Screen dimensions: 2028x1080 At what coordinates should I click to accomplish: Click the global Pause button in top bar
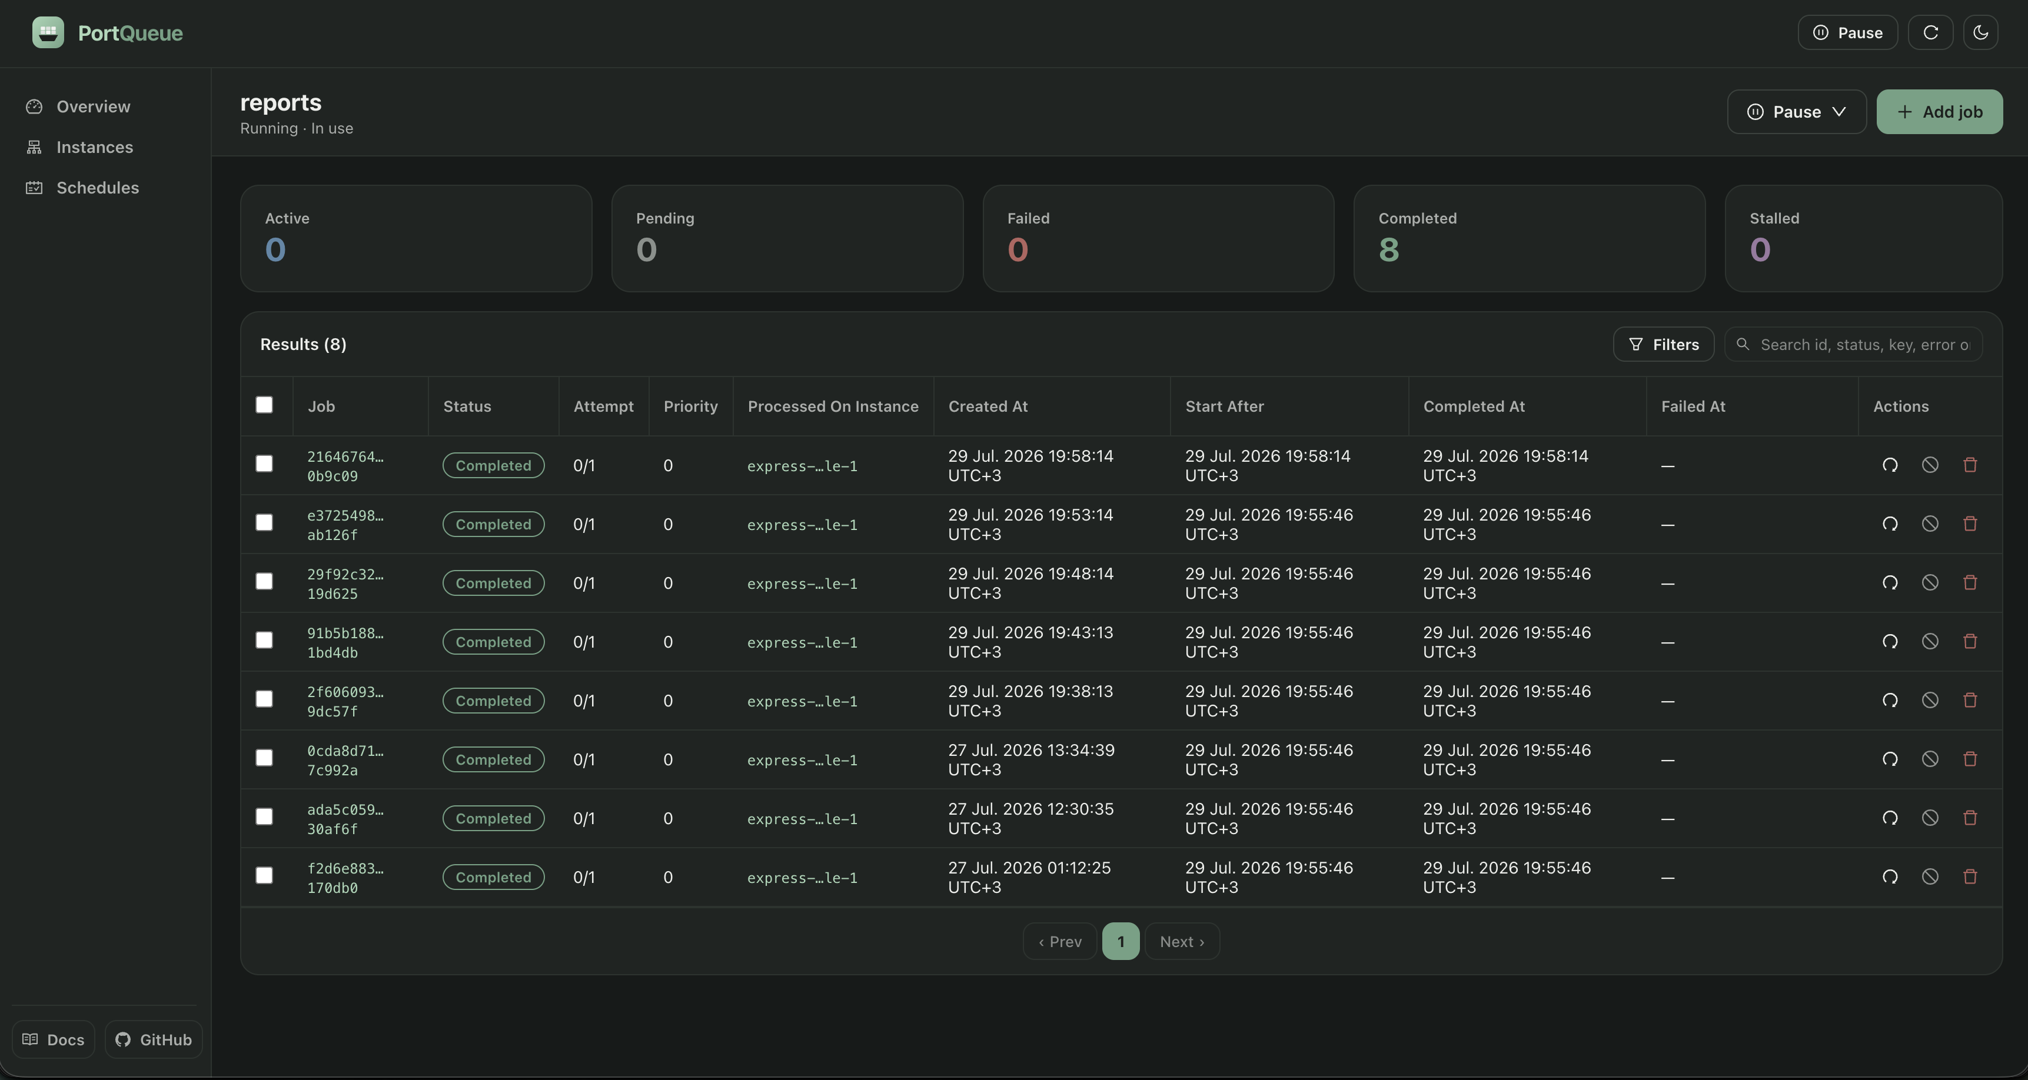[x=1847, y=32]
